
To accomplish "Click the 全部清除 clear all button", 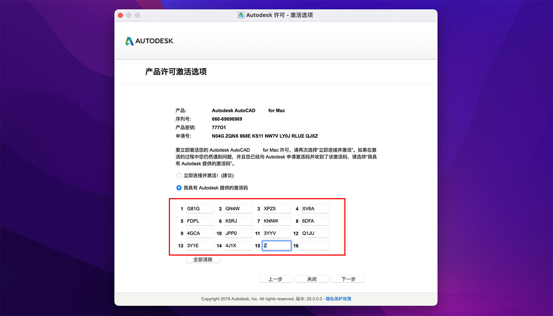I will click(x=203, y=260).
